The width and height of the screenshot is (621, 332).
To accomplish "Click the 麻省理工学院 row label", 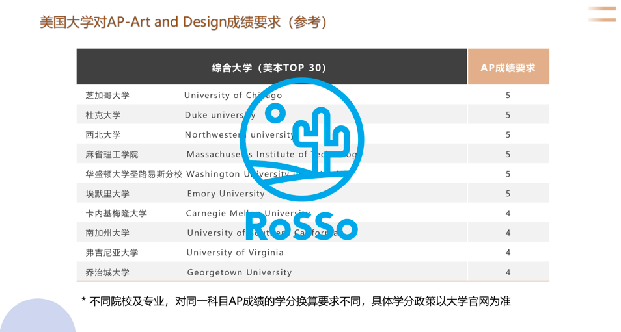I will coord(112,155).
